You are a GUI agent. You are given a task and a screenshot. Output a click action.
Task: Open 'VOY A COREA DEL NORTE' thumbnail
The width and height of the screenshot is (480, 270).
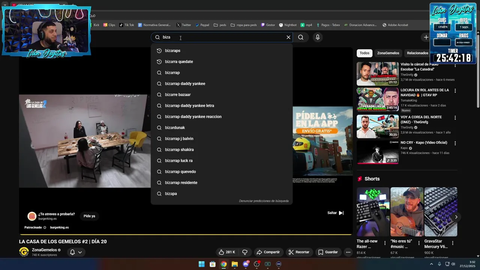coord(378,126)
